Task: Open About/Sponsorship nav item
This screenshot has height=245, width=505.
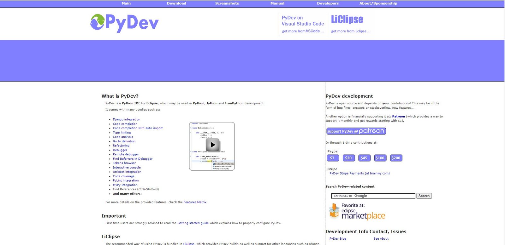Action: click(x=378, y=3)
